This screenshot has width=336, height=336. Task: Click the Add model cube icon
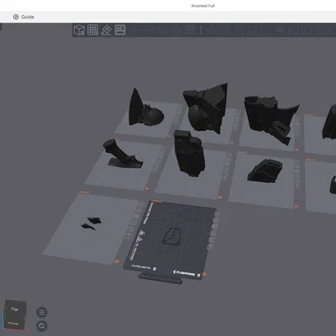79,29
